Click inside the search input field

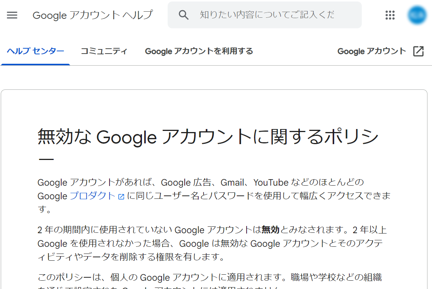tap(264, 15)
